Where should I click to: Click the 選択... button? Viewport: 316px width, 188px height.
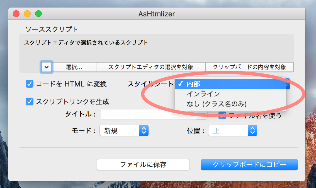click(x=74, y=67)
